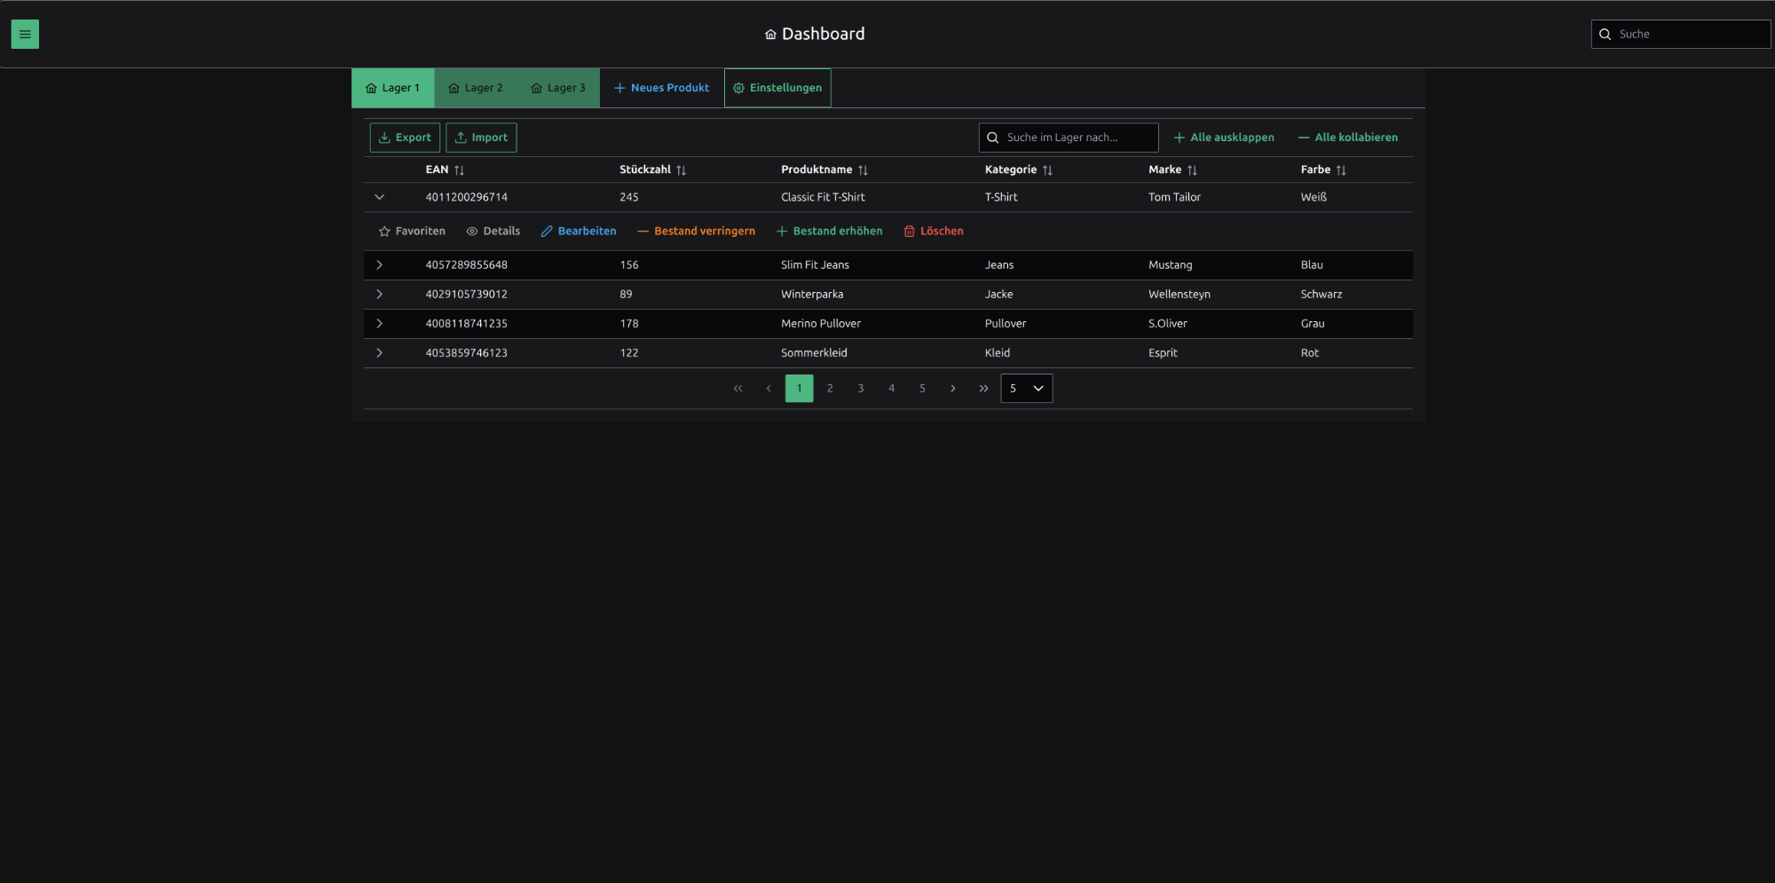
Task: Open Details via the eye icon
Action: click(472, 232)
